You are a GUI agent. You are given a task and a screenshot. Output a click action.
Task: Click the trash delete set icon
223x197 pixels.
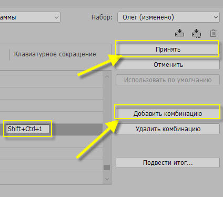[213, 33]
